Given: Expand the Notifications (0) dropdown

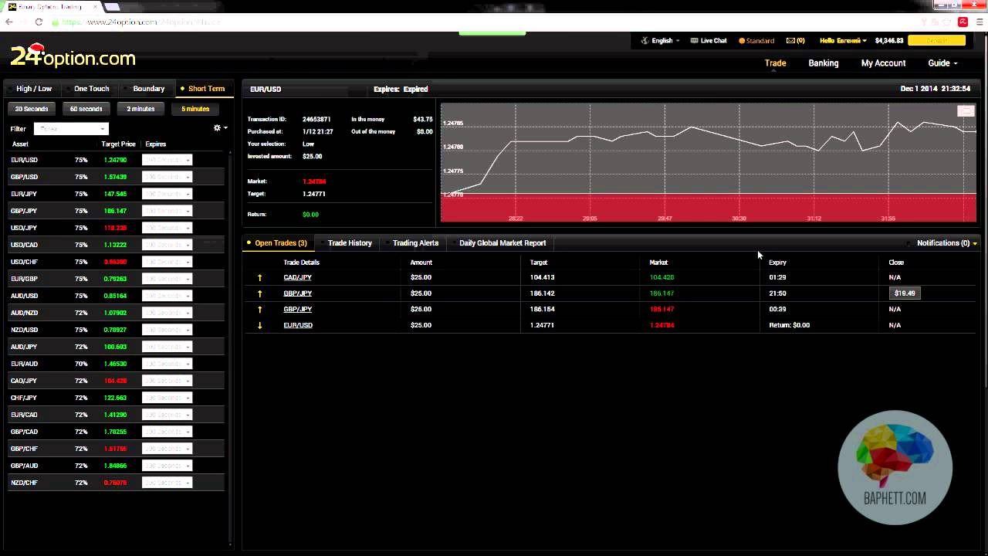Looking at the screenshot, I should pyautogui.click(x=947, y=243).
